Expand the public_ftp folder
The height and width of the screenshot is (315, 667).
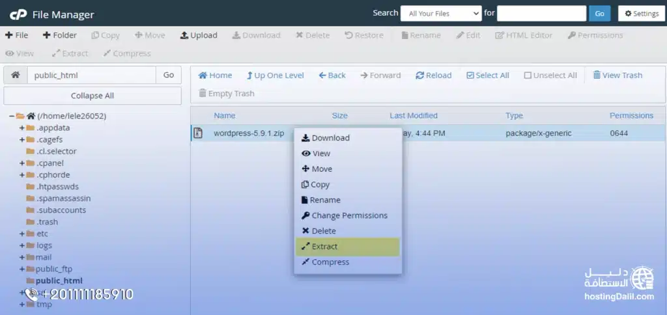[21, 269]
